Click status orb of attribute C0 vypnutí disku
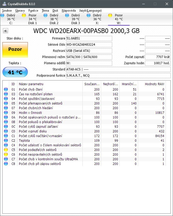 coord(6,131)
